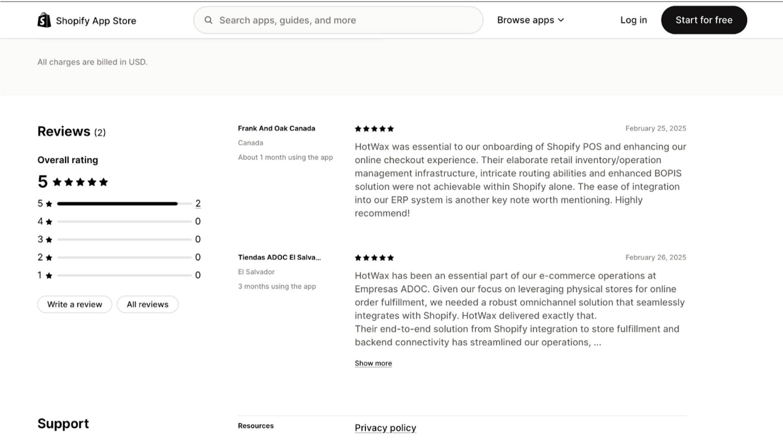Click the overall rating stars
This screenshot has width=783, height=444.
click(80, 182)
